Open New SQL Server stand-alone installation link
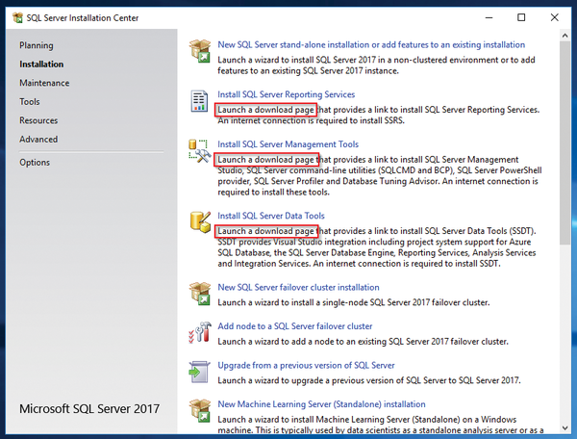The width and height of the screenshot is (577, 439). (371, 44)
